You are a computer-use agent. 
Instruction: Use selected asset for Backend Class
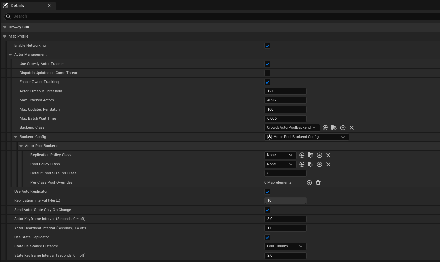pos(325,128)
